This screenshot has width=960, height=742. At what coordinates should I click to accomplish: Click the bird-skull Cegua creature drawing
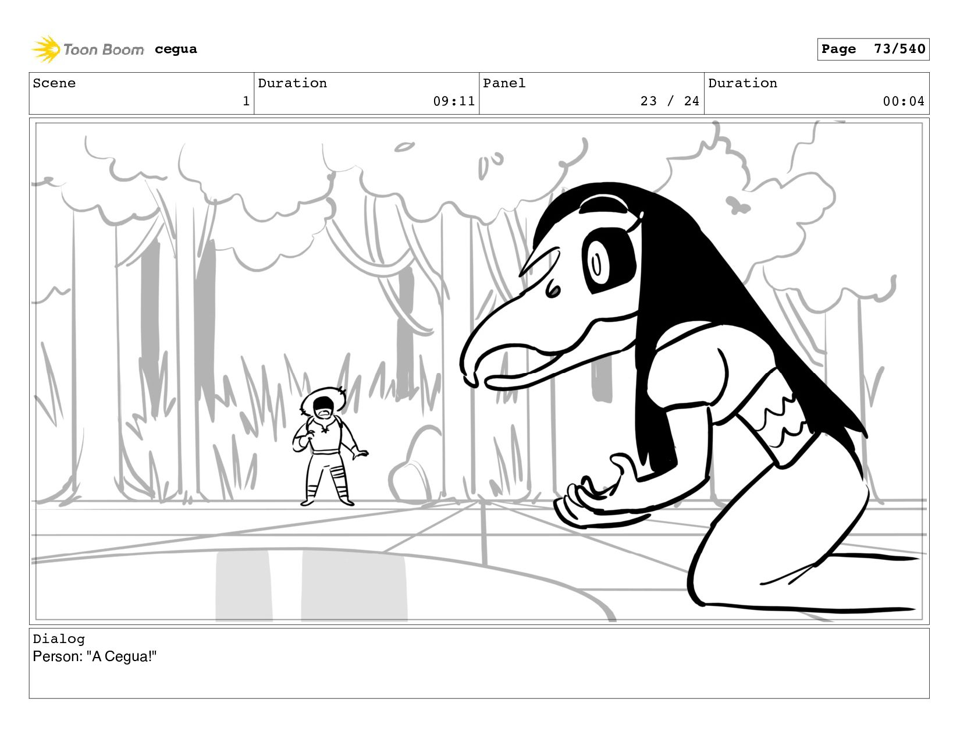click(x=692, y=396)
